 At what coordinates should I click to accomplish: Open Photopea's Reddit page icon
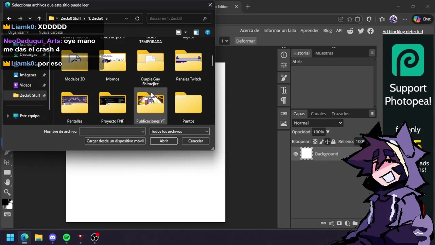coord(350,31)
